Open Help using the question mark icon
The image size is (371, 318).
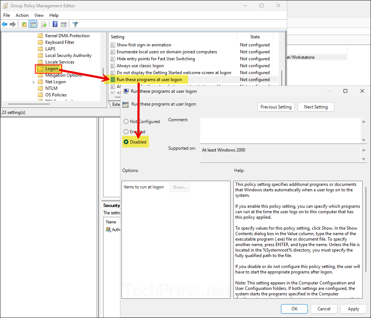(x=55, y=24)
